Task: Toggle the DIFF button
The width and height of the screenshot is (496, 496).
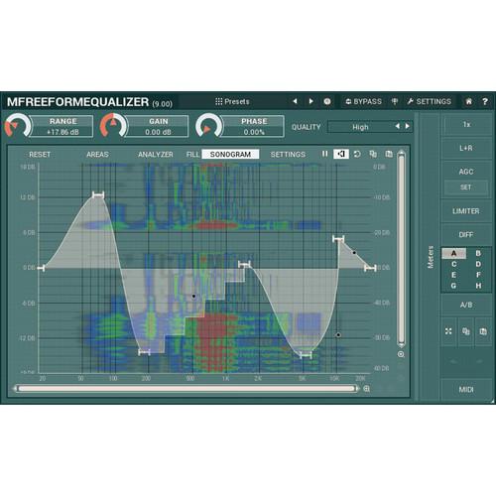Action: 466,234
